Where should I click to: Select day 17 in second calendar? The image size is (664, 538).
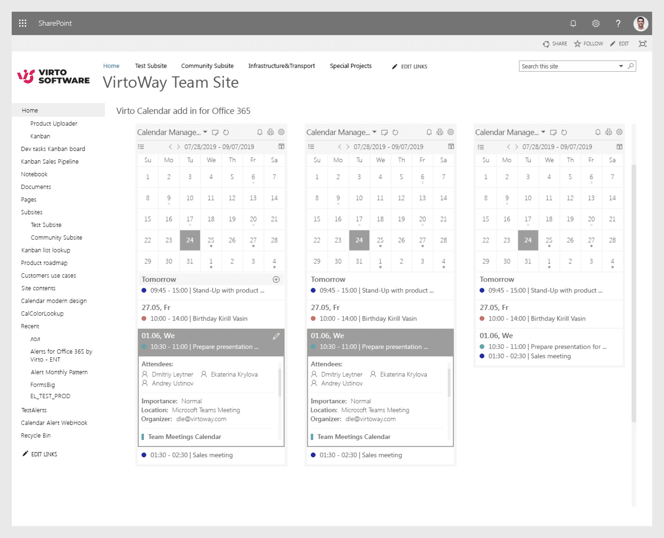click(x=359, y=219)
